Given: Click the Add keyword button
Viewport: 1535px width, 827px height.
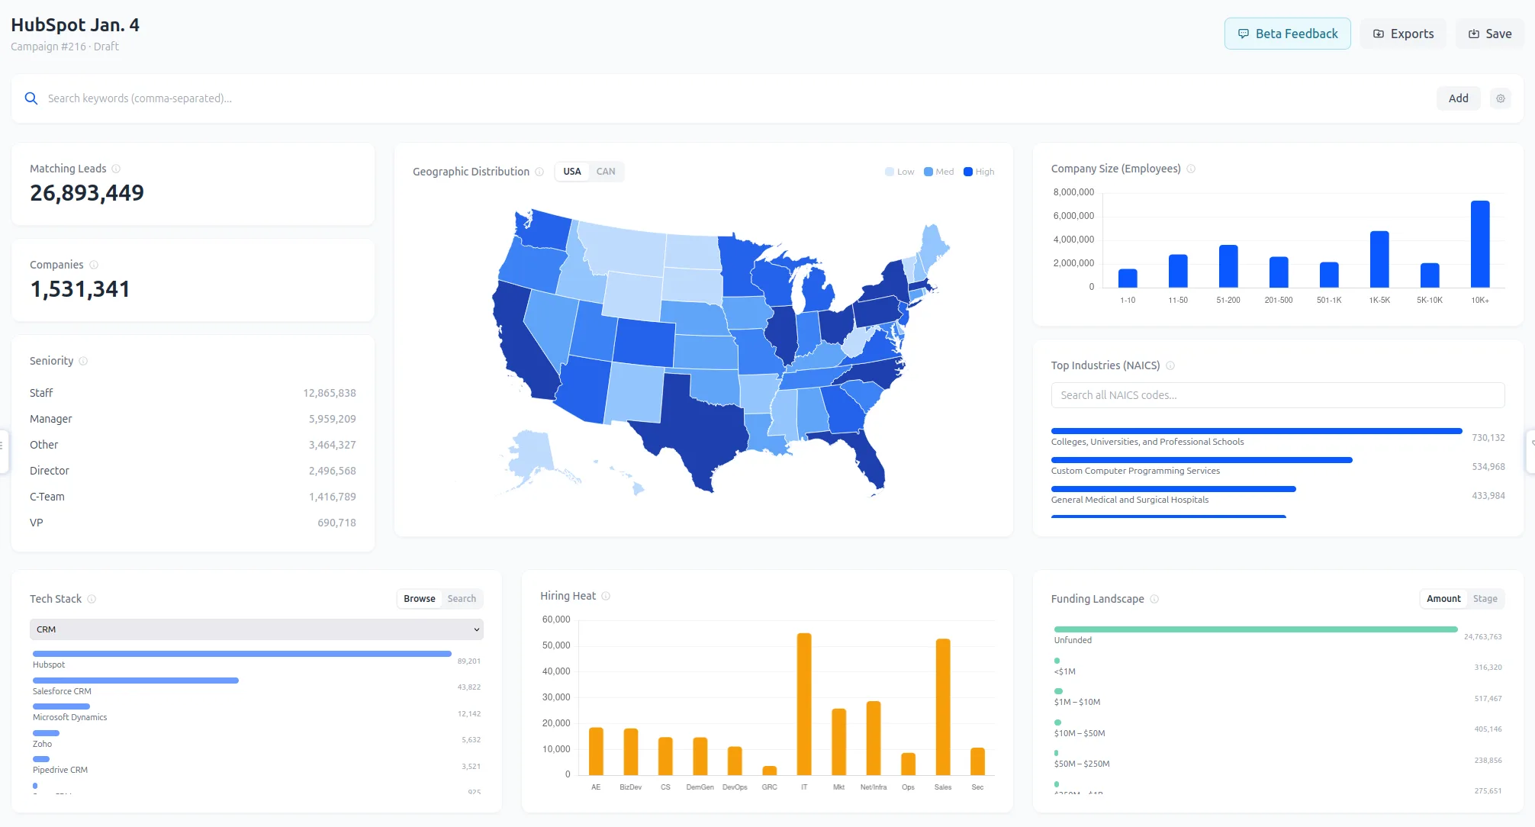Looking at the screenshot, I should pos(1458,98).
